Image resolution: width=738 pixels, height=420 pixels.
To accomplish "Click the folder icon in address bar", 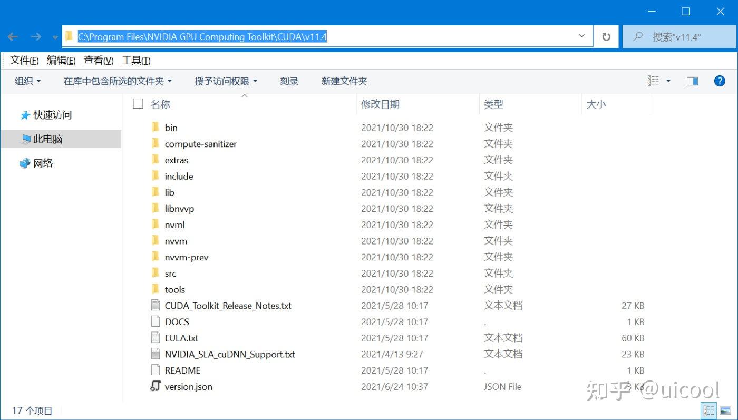I will click(x=69, y=36).
